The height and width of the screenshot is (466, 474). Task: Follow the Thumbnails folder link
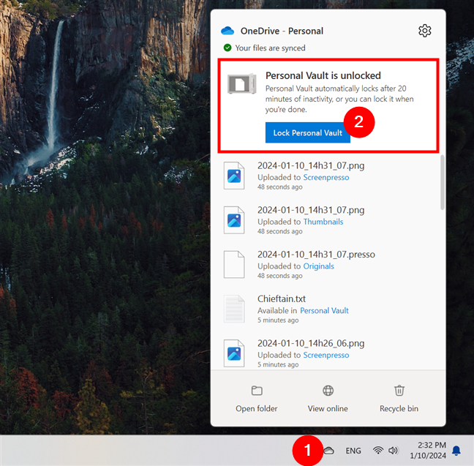323,222
